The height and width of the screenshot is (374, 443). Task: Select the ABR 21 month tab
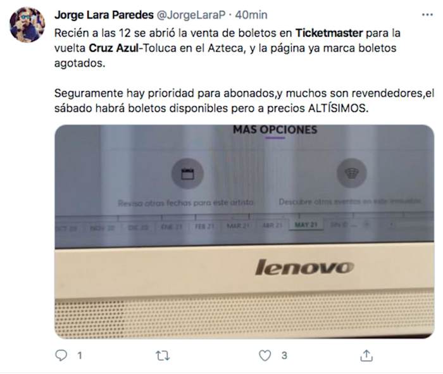click(272, 225)
